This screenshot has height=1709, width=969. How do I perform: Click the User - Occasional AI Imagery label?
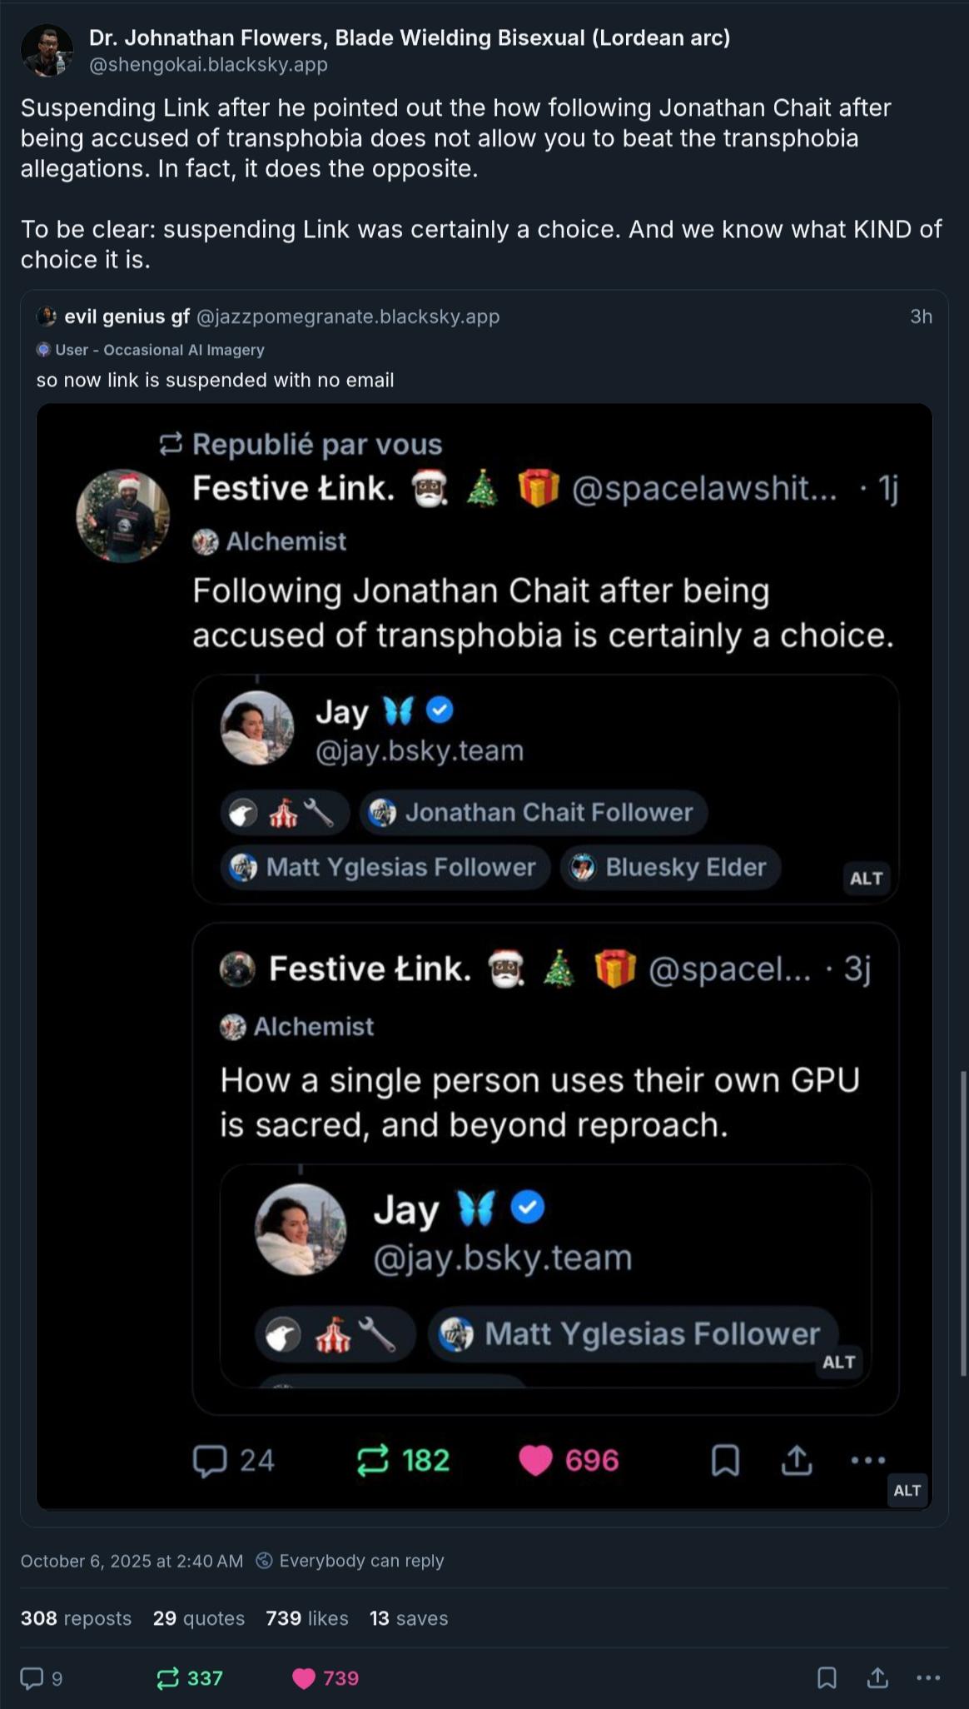pyautogui.click(x=159, y=350)
